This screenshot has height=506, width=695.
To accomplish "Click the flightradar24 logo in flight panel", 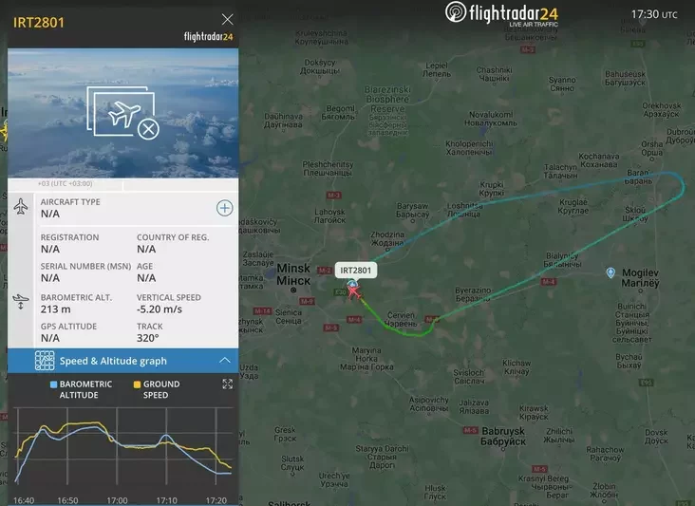I will click(x=208, y=36).
